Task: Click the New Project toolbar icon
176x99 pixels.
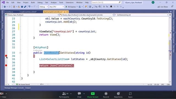Action: [14, 7]
